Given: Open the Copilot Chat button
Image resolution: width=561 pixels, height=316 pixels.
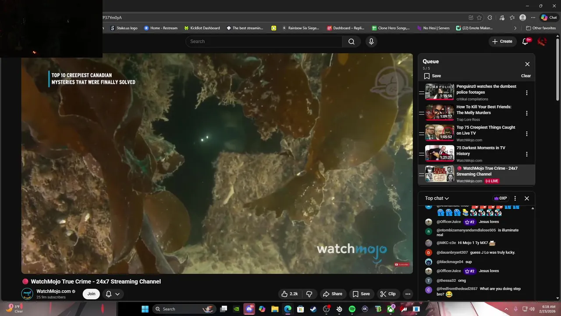Looking at the screenshot, I should click(x=549, y=18).
